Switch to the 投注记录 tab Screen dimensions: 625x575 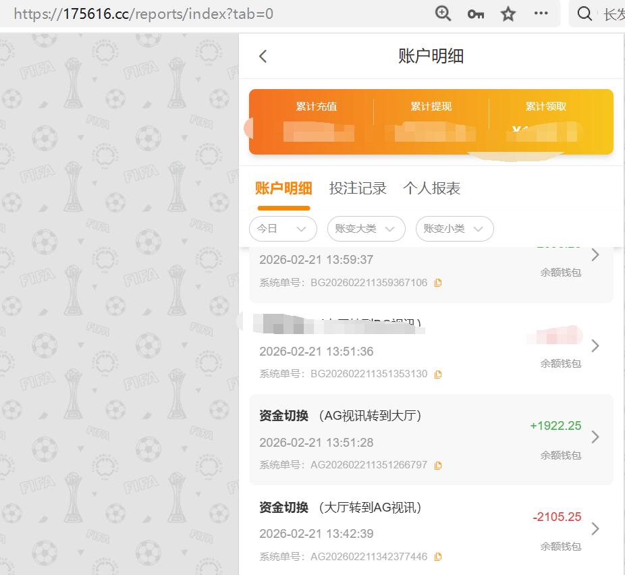[x=358, y=188]
